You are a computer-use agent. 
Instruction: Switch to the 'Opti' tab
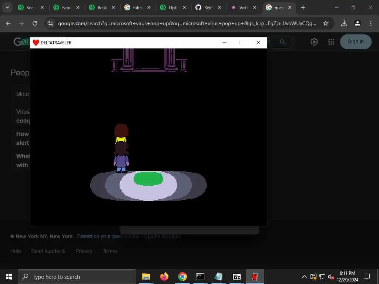coord(169,7)
